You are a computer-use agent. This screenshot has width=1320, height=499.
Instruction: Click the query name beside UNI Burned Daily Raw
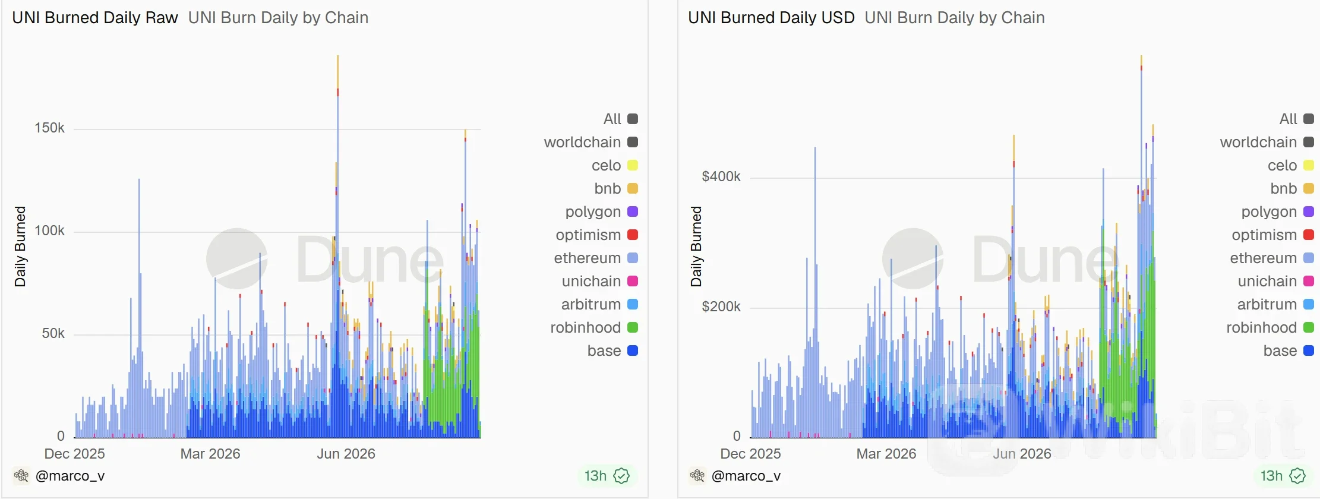click(278, 18)
